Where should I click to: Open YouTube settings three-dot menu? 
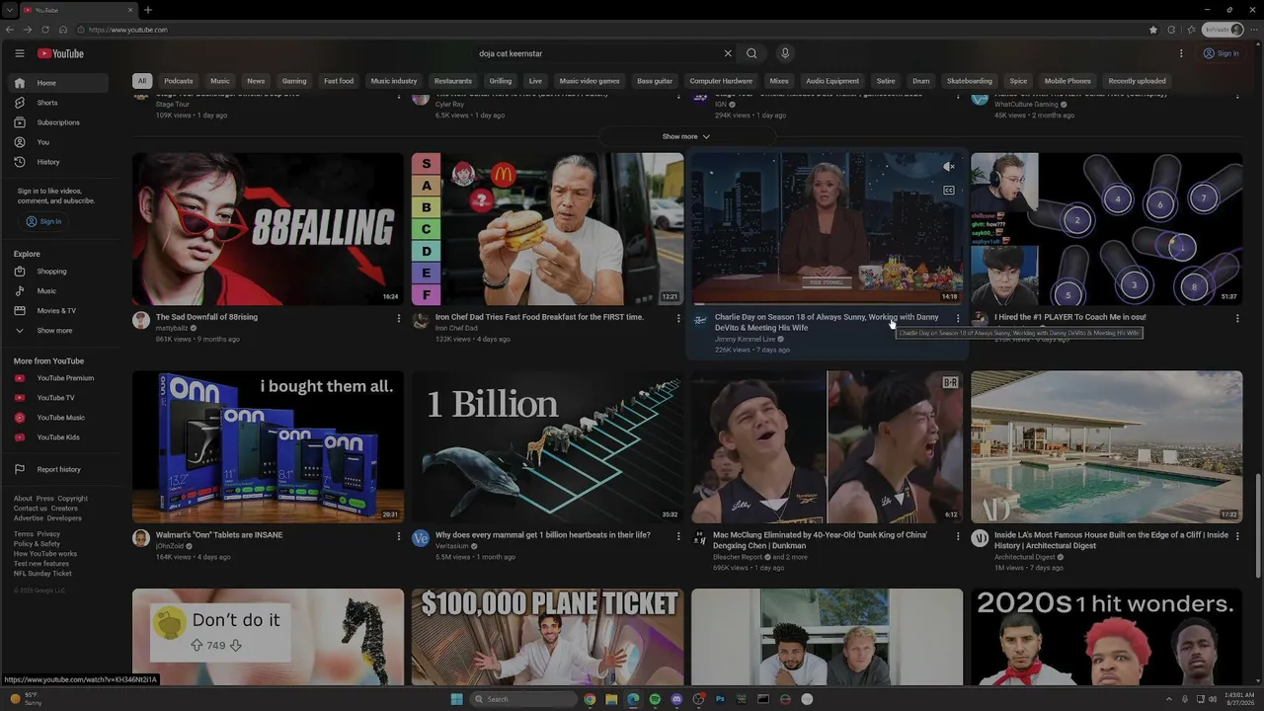pyautogui.click(x=1181, y=53)
